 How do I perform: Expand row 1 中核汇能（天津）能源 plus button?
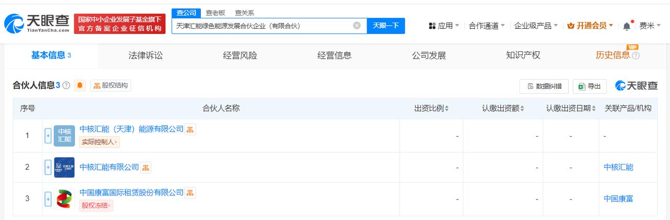[48, 136]
